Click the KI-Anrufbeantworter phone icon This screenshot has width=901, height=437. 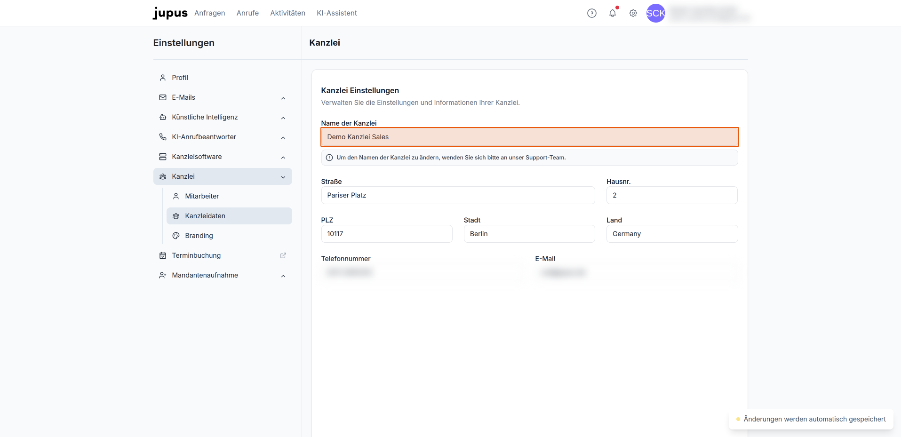pos(163,137)
